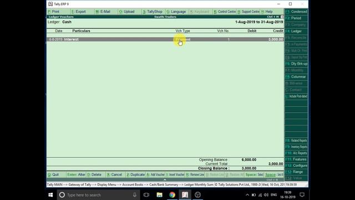355x200 pixels.
Task: Click the taskbar search box
Action: pyautogui.click(x=98, y=195)
